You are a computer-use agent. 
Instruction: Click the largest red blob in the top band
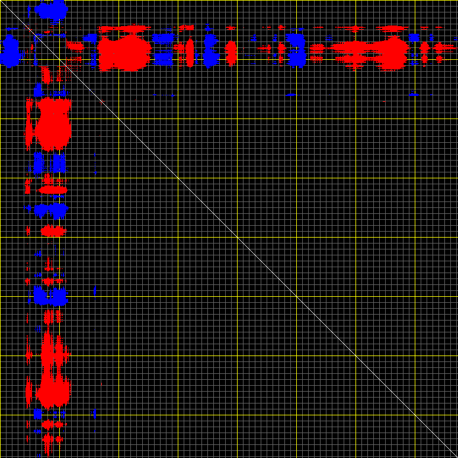pyautogui.click(x=124, y=53)
